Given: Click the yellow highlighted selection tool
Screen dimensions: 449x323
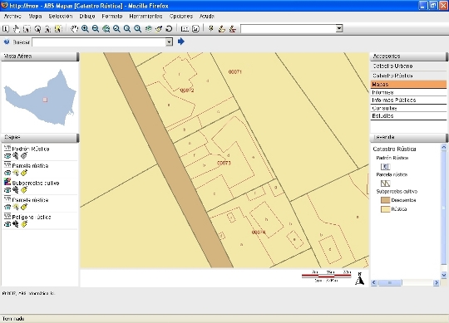Looking at the screenshot, I should pyautogui.click(x=58, y=28).
